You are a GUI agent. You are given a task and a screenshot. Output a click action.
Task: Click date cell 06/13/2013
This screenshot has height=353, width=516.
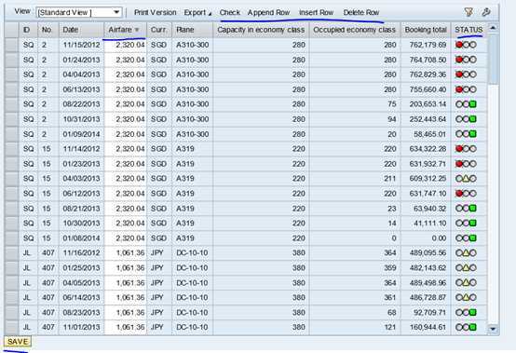coord(81,89)
